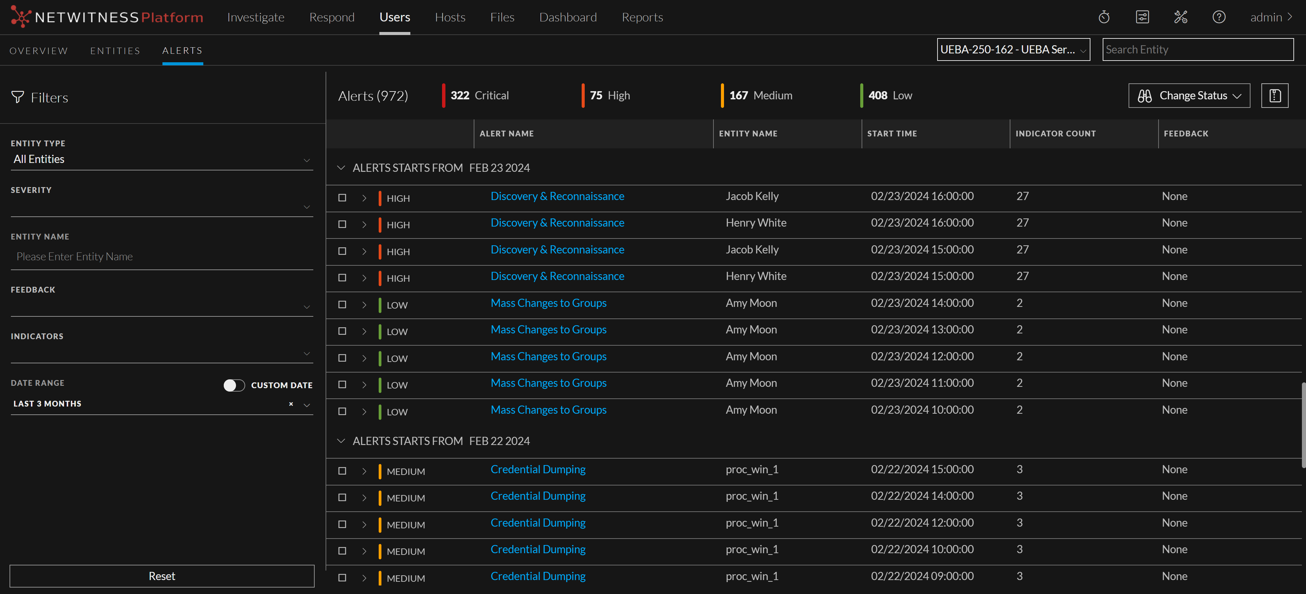Open the sliders preferences icon in top bar
Image resolution: width=1306 pixels, height=594 pixels.
[1142, 17]
